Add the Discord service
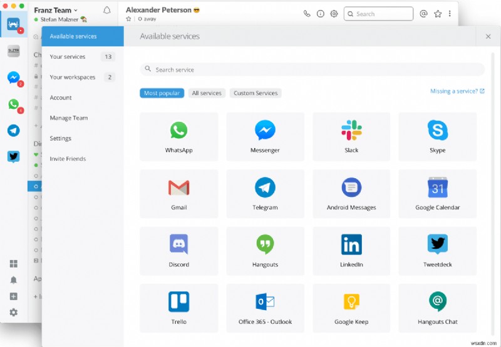 point(178,251)
